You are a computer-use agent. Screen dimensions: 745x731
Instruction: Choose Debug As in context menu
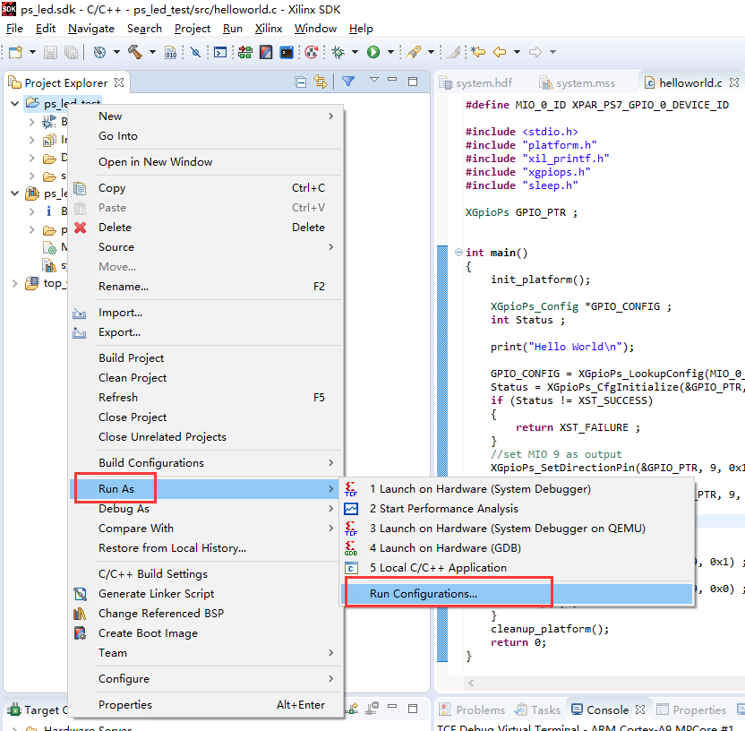pyautogui.click(x=205, y=509)
